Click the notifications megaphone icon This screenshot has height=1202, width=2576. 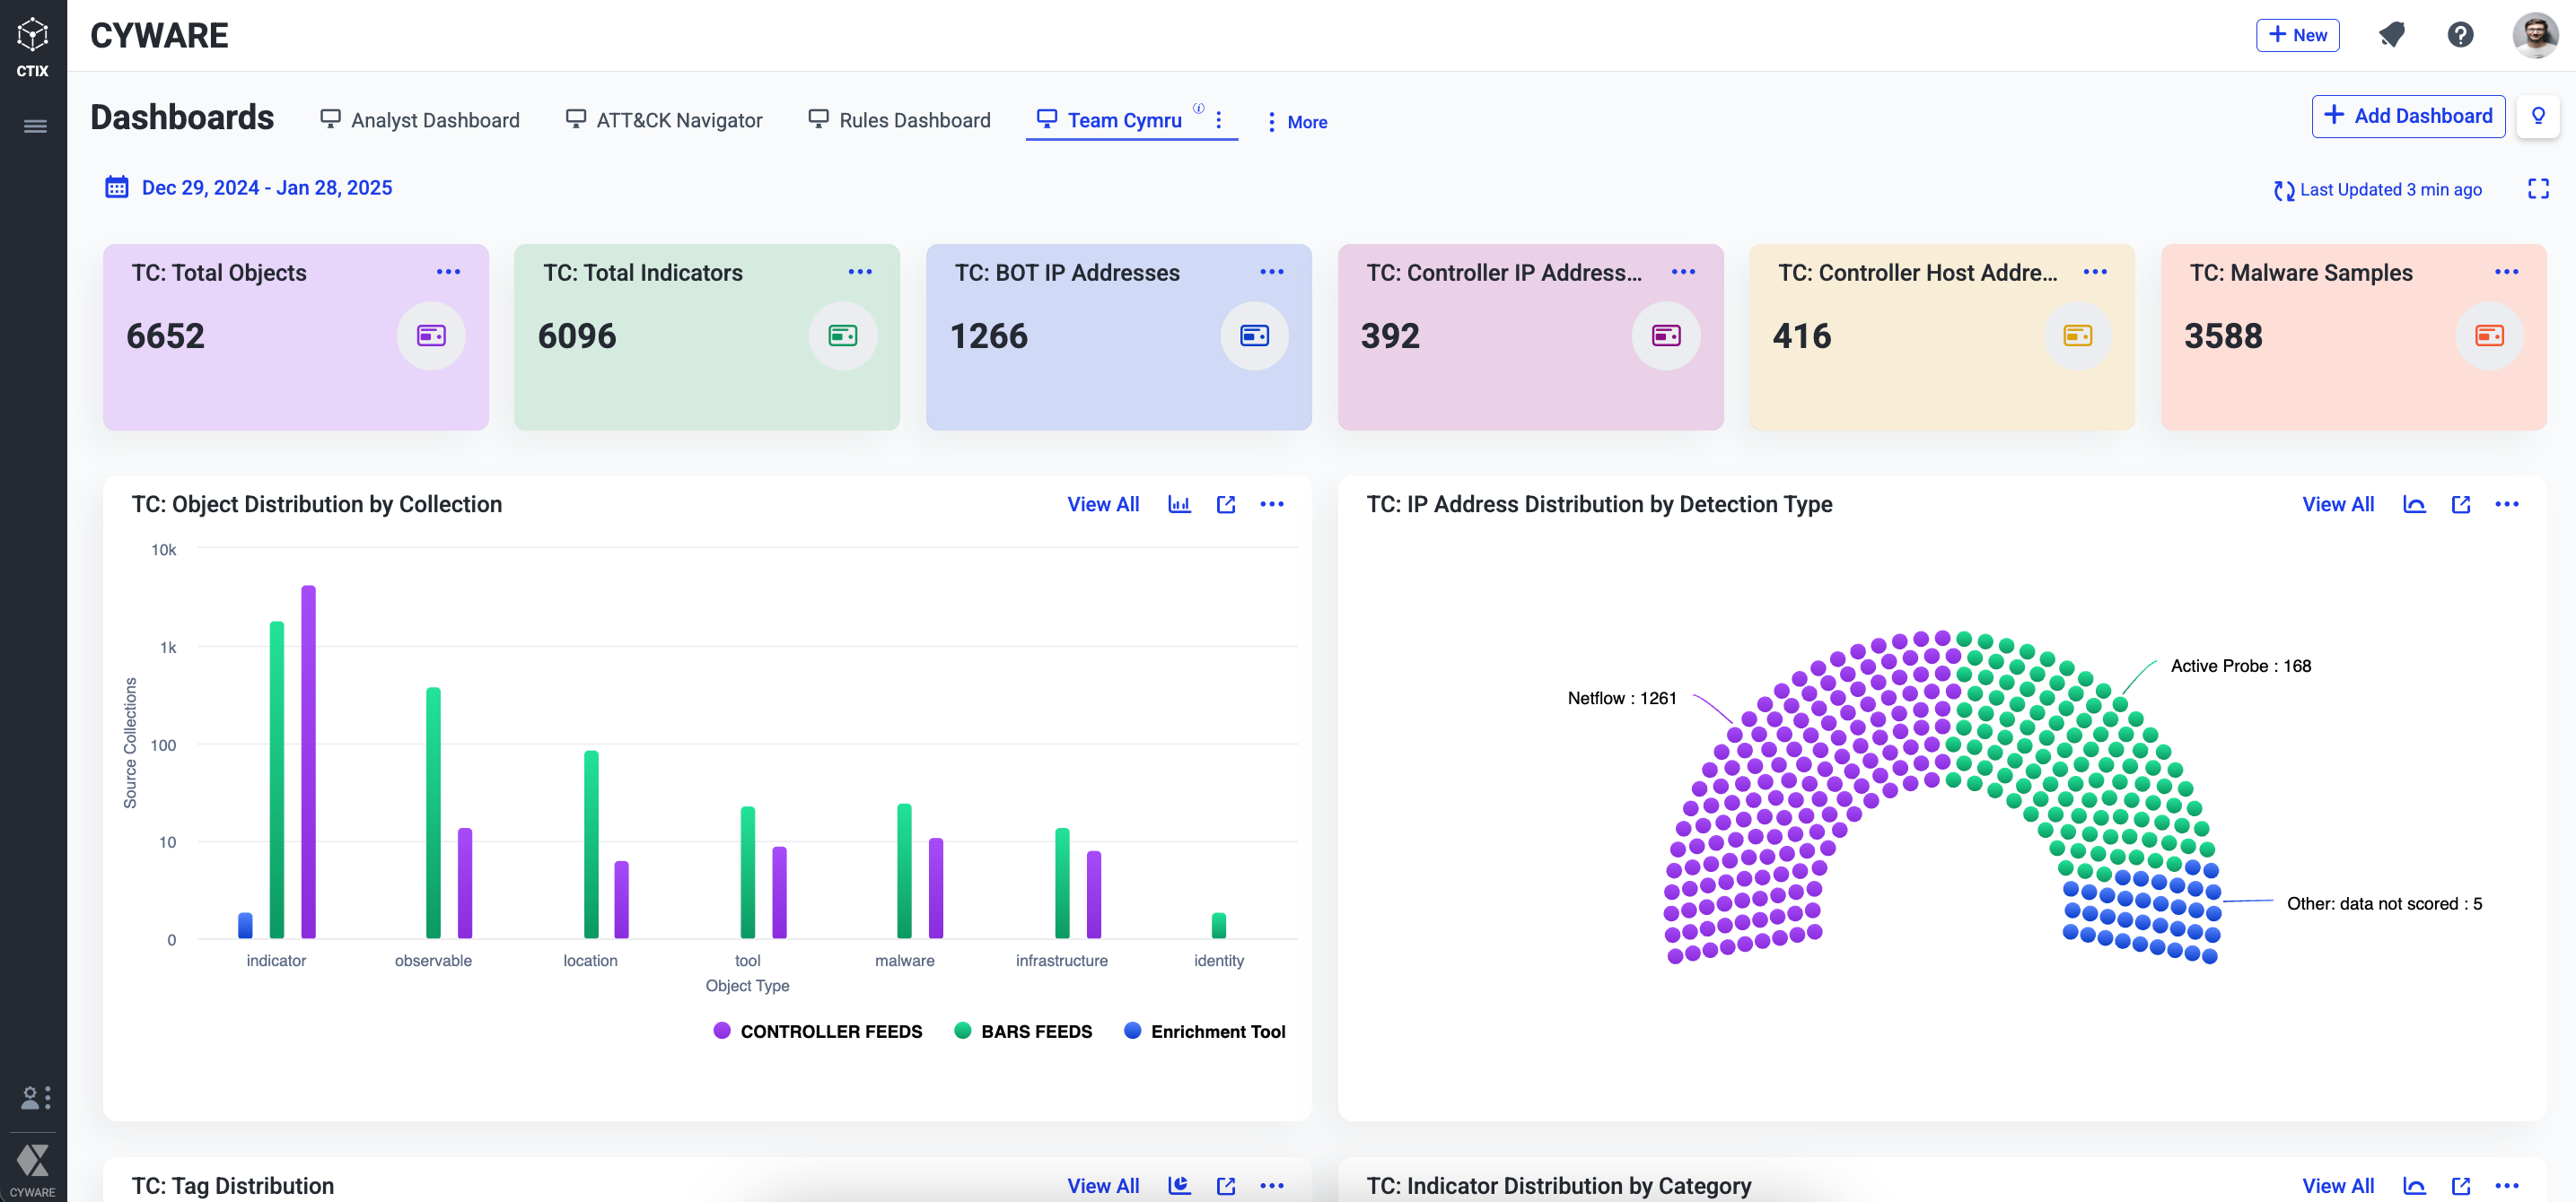pos(2391,35)
